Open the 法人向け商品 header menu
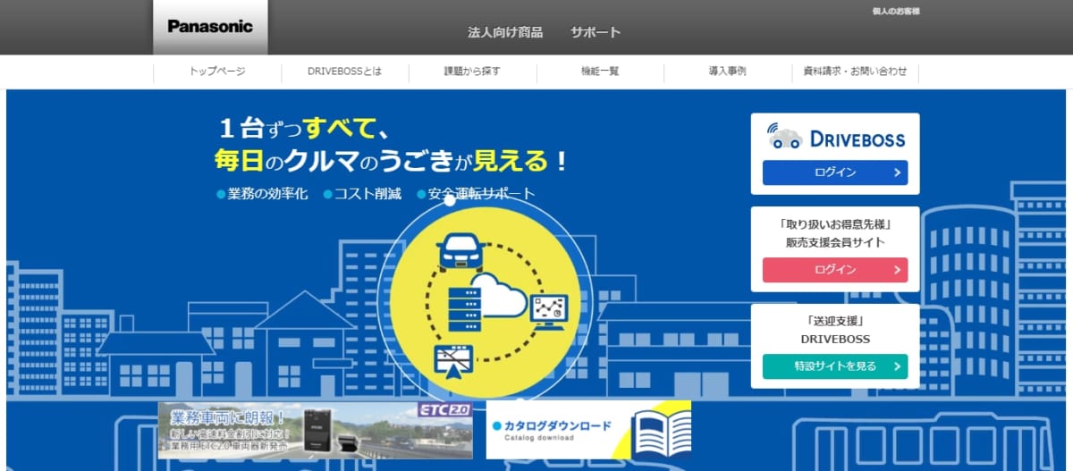Screen dimensions: 1073x471 (505, 32)
